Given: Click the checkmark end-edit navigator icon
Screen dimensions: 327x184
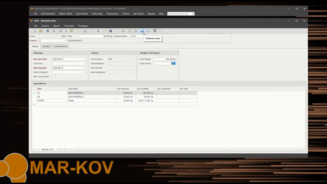Looking at the screenshot, I should tap(71, 150).
